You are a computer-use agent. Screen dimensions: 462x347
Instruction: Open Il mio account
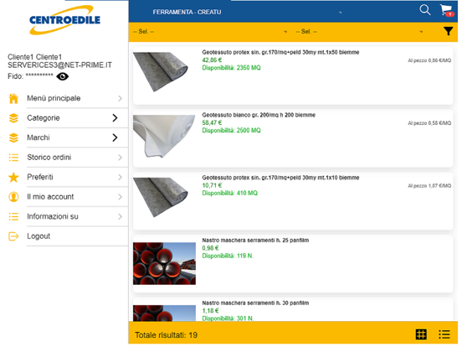pyautogui.click(x=50, y=197)
